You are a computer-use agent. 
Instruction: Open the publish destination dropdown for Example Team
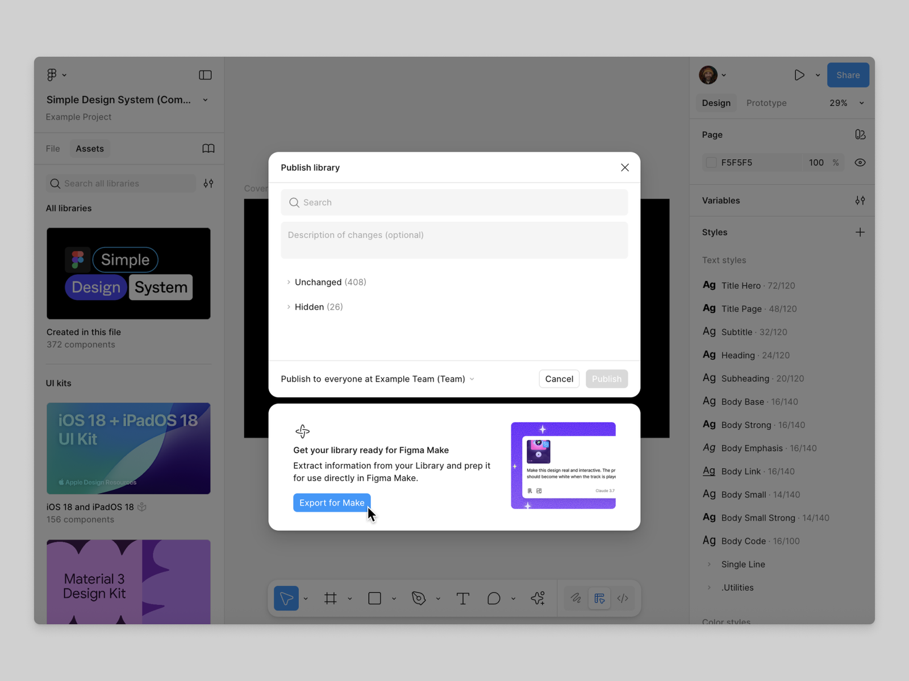(x=472, y=379)
